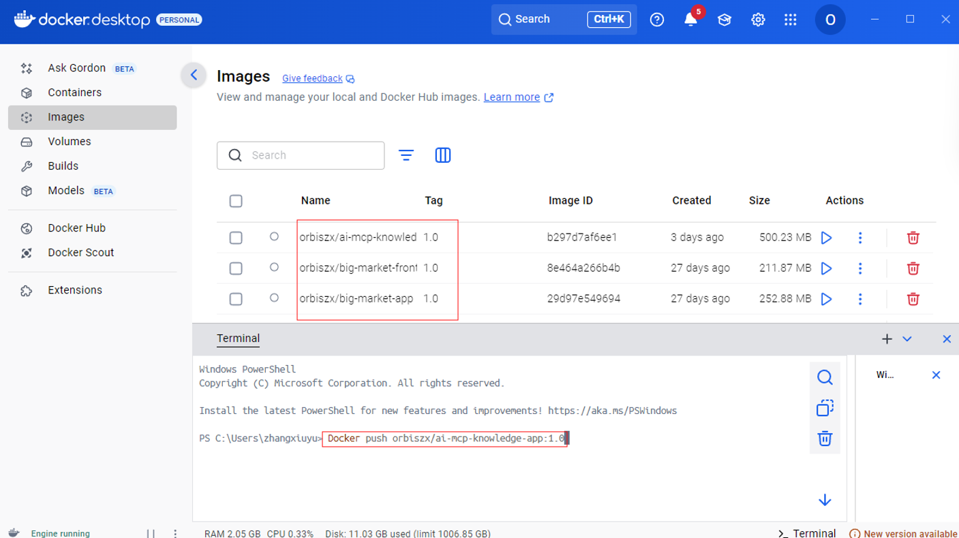Screen dimensions: 959x538
Task: Toggle the select-all images checkbox
Action: 236,201
